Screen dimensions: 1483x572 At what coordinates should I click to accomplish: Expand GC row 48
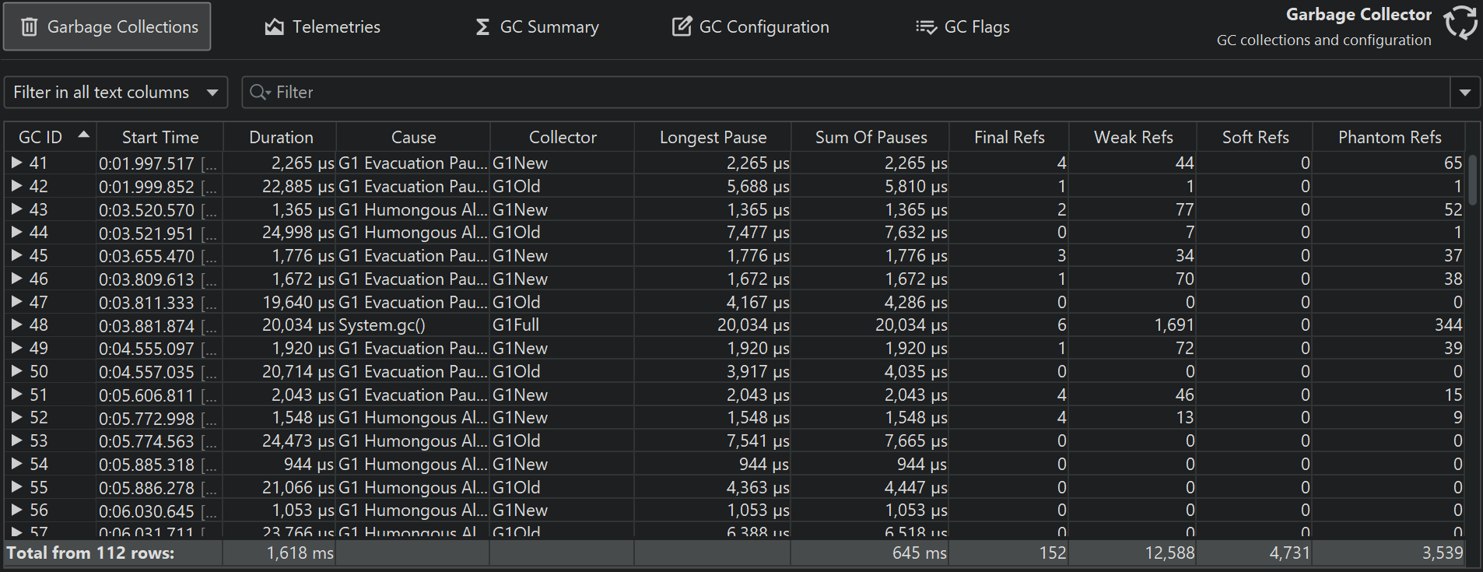(x=16, y=325)
